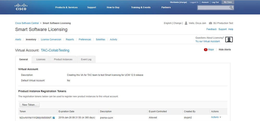Click the Feedback link

(211, 29)
